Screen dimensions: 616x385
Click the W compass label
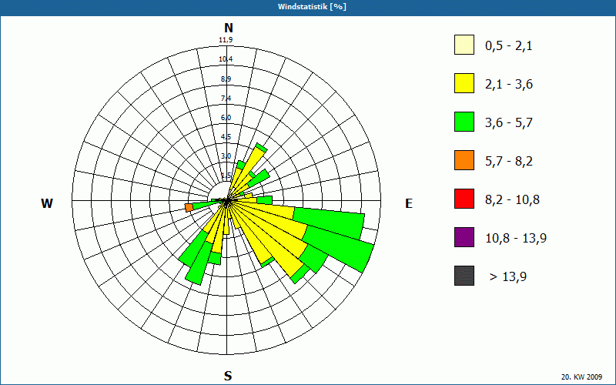pos(47,203)
